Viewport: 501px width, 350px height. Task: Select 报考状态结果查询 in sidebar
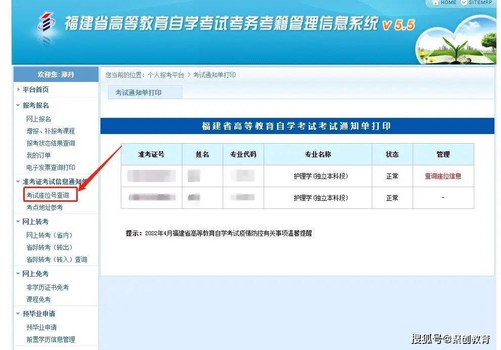coord(51,143)
